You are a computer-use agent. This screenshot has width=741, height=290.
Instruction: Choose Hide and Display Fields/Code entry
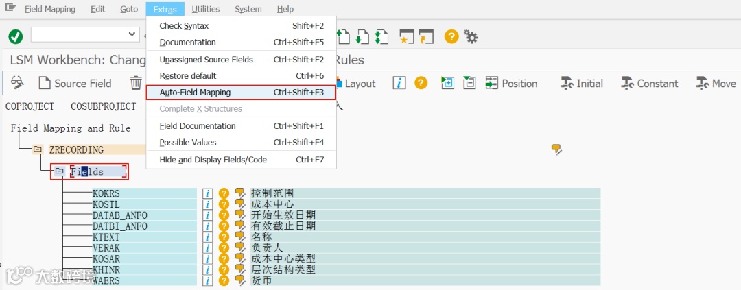pyautogui.click(x=241, y=160)
